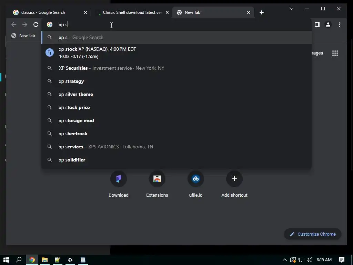Click the browser forward arrow
The image size is (353, 265).
[25, 24]
